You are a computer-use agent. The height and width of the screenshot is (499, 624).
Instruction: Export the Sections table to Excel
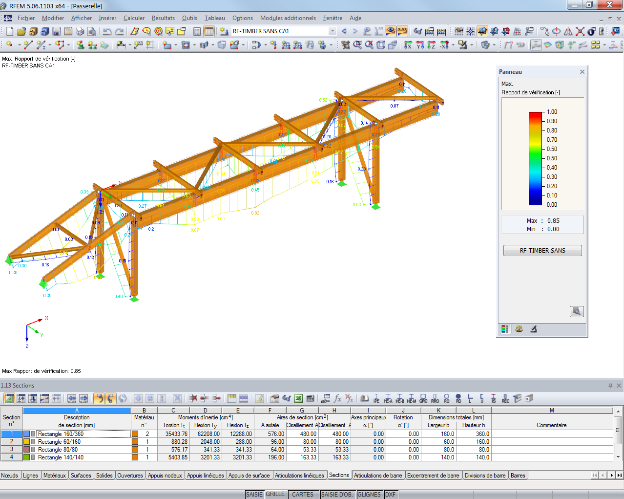coord(298,397)
